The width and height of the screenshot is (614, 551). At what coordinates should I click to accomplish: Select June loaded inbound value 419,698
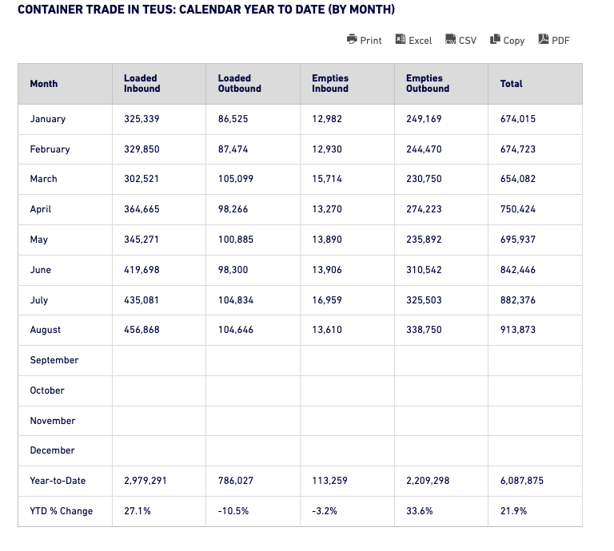(x=142, y=270)
